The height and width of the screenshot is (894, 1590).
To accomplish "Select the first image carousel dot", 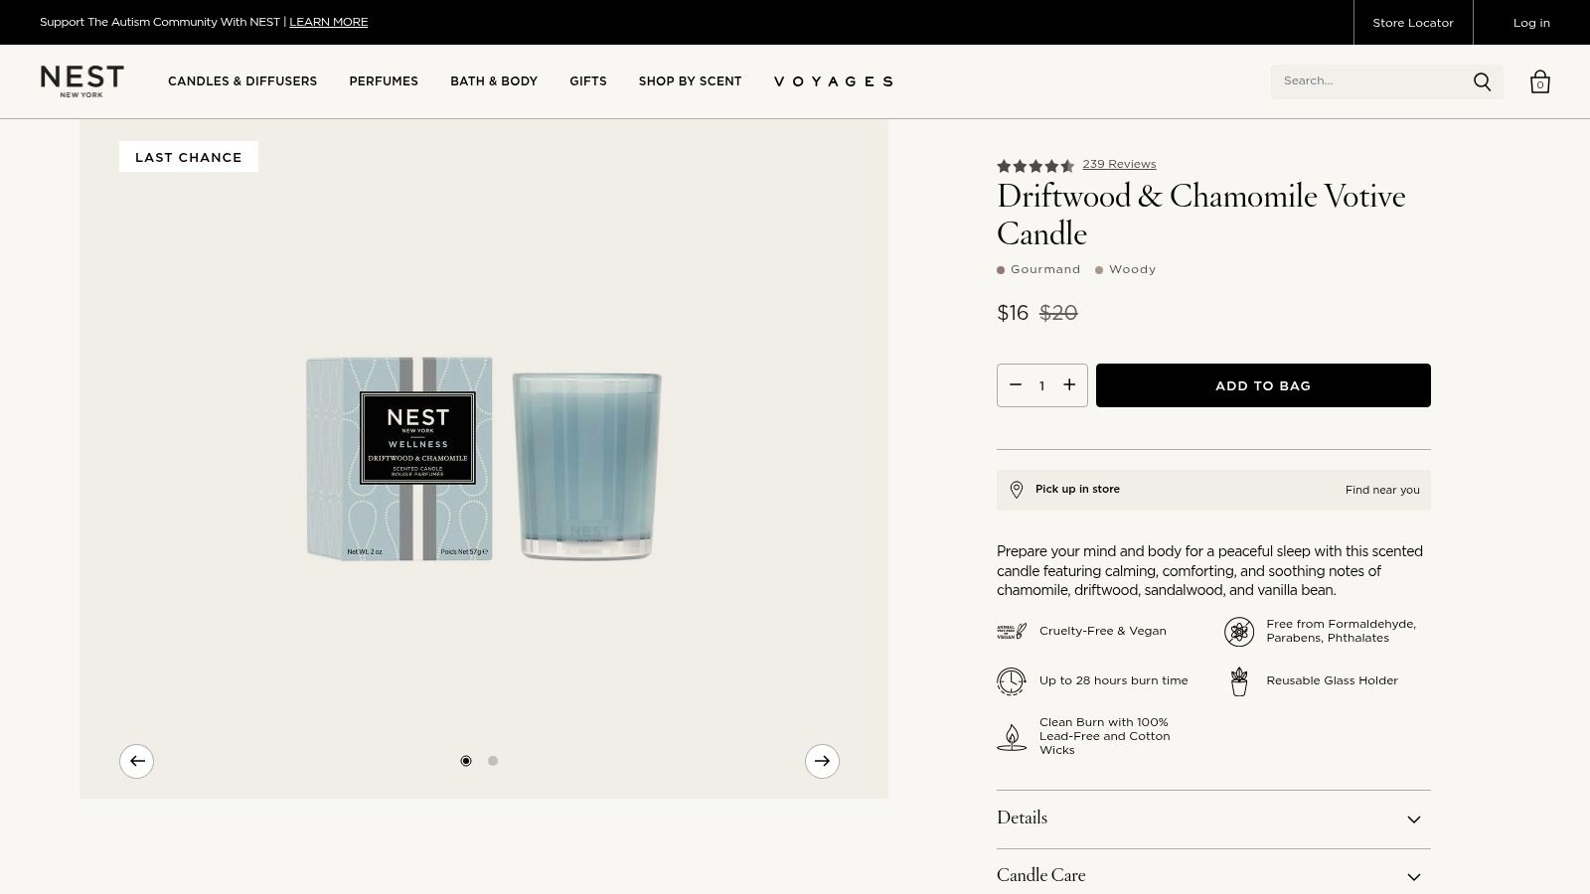I will pos(466,760).
